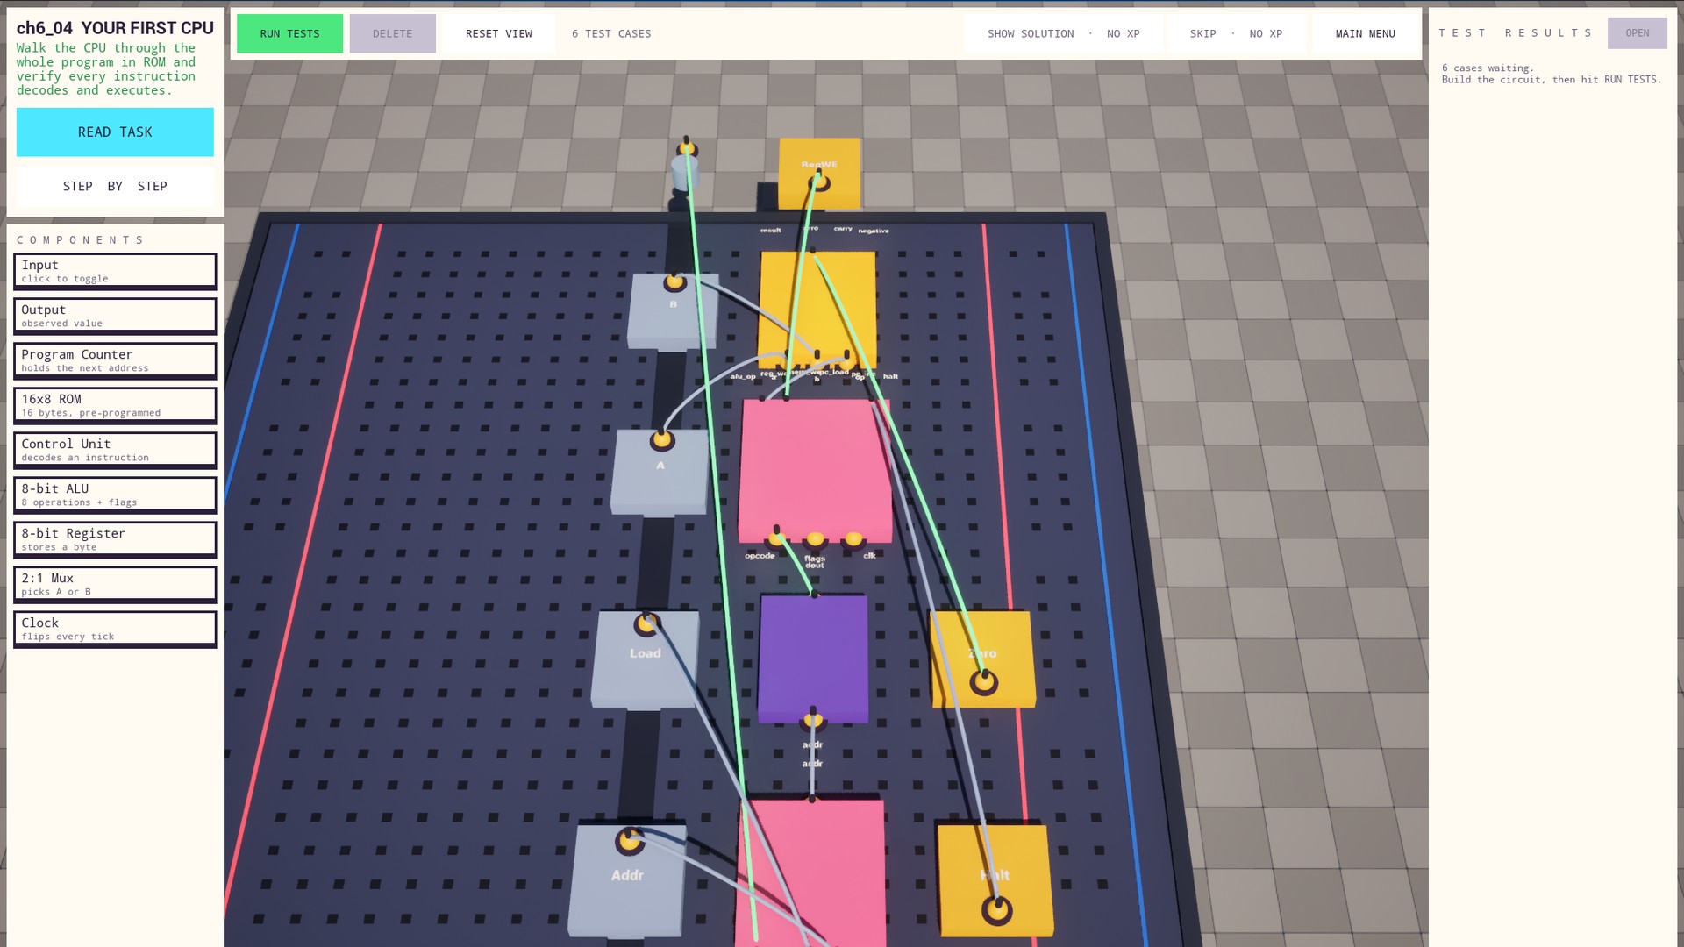
Task: Select the RegWE output block
Action: pos(819,173)
